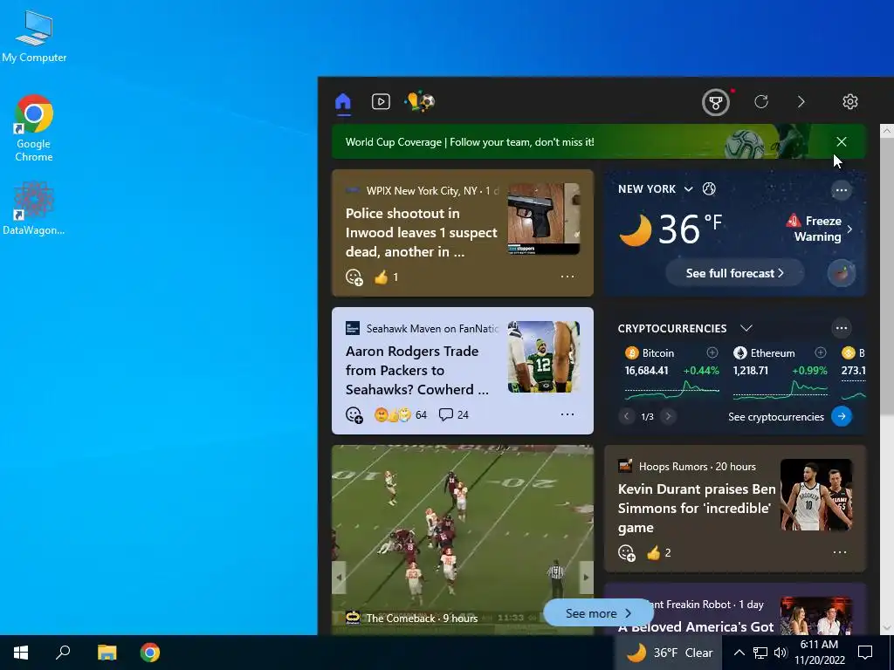This screenshot has height=670, width=894.
Task: Add reaction to Aaron Rodgers story
Action: (x=354, y=414)
